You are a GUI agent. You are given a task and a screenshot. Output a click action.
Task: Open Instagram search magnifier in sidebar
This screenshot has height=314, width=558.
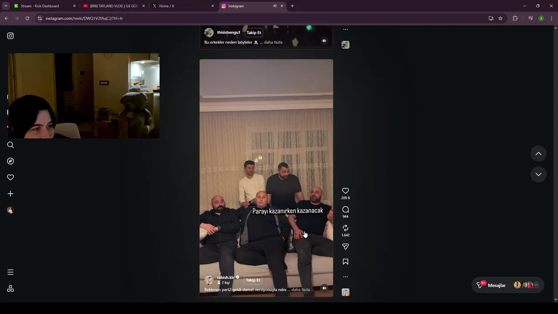point(10,145)
